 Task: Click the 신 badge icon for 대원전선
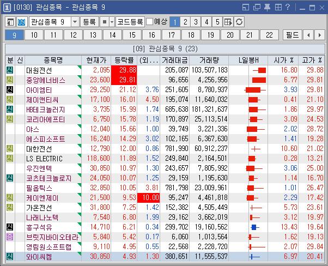coord(10,70)
